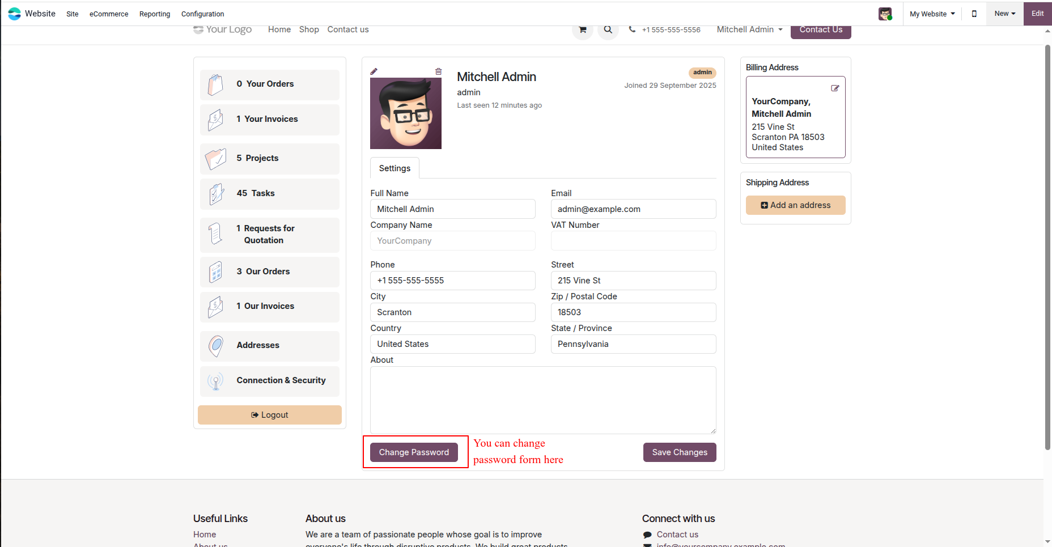Viewport: 1052px width, 547px height.
Task: Expand Mitchell Admin user menu
Action: pos(749,29)
